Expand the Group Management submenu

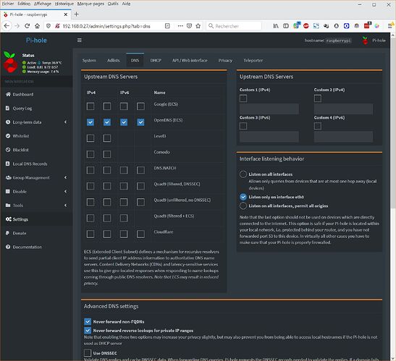(65, 177)
